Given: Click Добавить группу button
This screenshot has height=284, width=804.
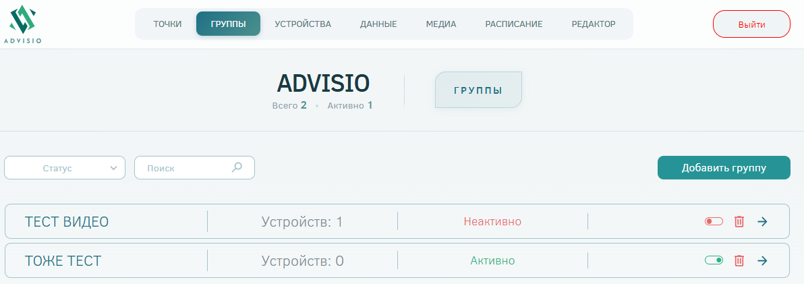Looking at the screenshot, I should pyautogui.click(x=724, y=167).
